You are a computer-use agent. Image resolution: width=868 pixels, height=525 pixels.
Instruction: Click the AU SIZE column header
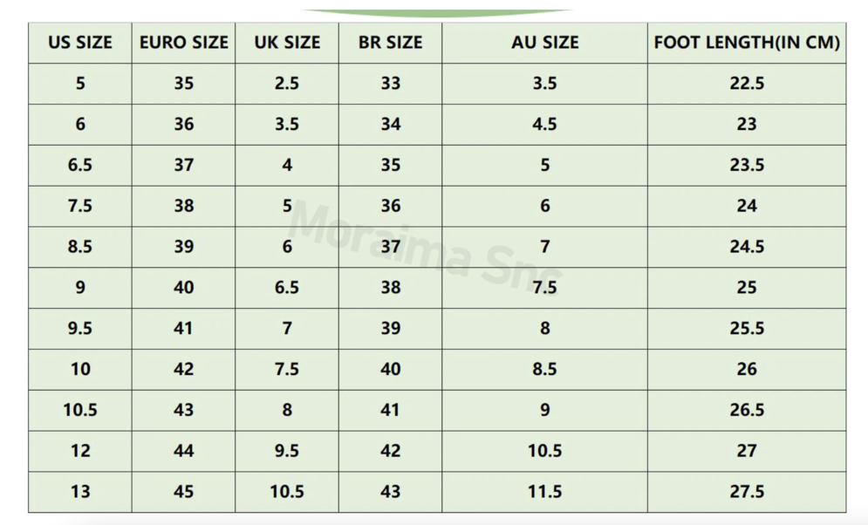[x=544, y=43]
